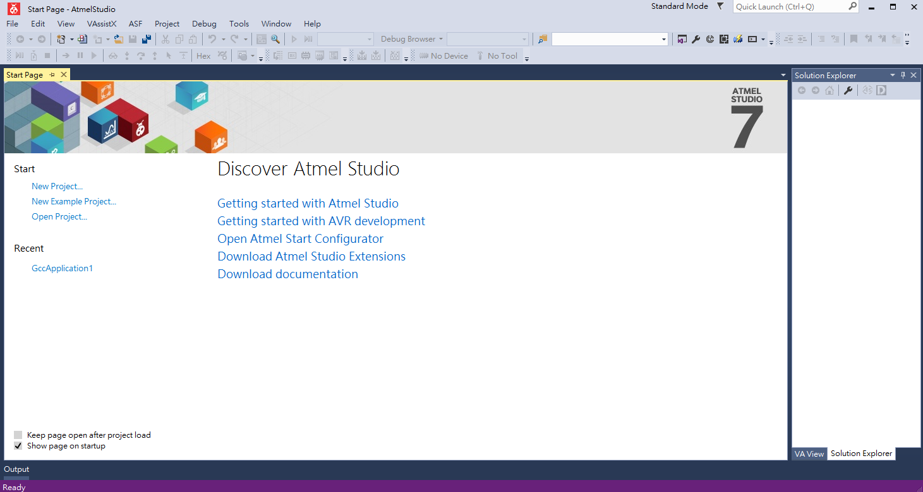Image resolution: width=923 pixels, height=492 pixels.
Task: Click the Decrease Indent toolbar icon
Action: pyautogui.click(x=788, y=39)
